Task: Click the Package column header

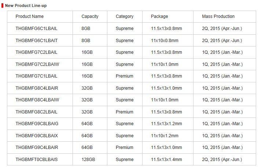Action: (159, 16)
